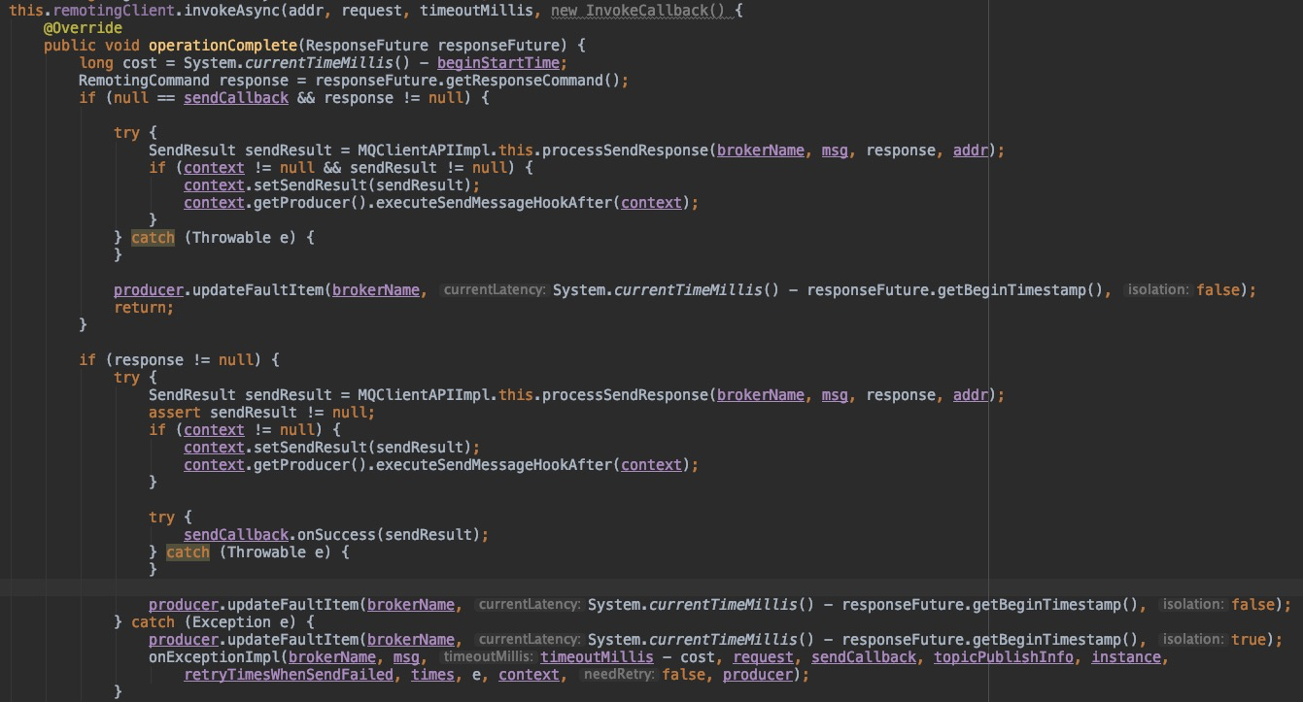Screen dimensions: 1303x702
Task: Click the @Override annotation
Action: click(83, 28)
